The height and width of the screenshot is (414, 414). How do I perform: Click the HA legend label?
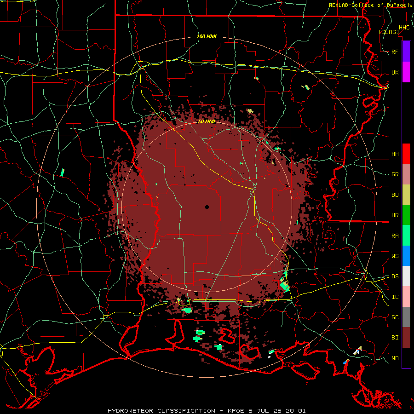point(395,154)
